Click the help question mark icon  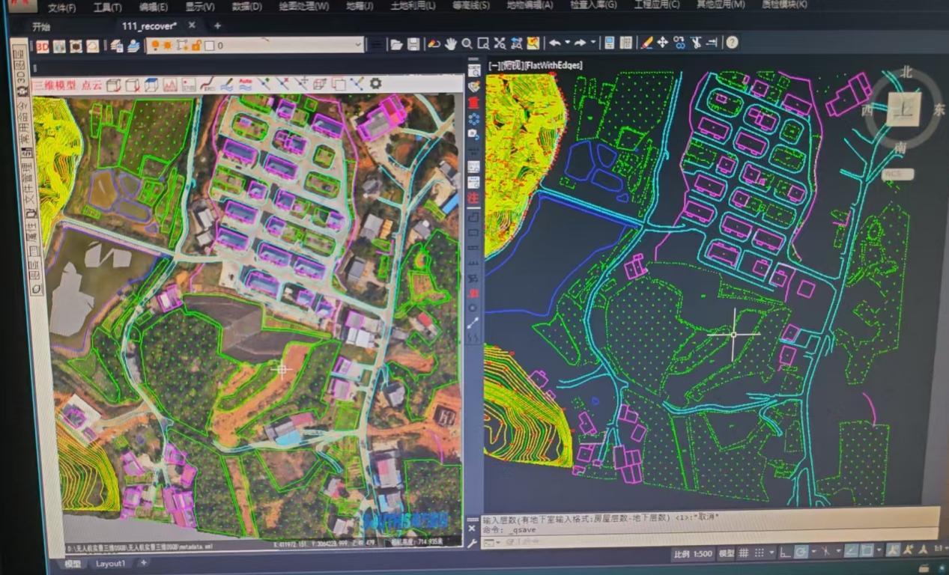[732, 43]
